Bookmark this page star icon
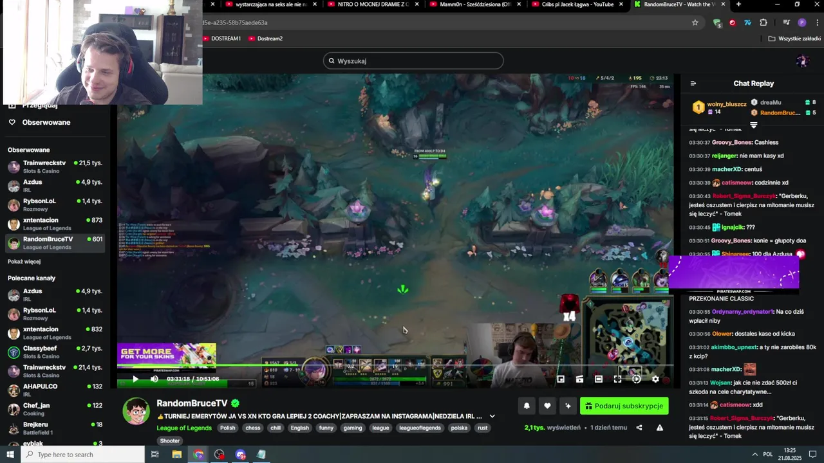The image size is (824, 463). coord(695,23)
